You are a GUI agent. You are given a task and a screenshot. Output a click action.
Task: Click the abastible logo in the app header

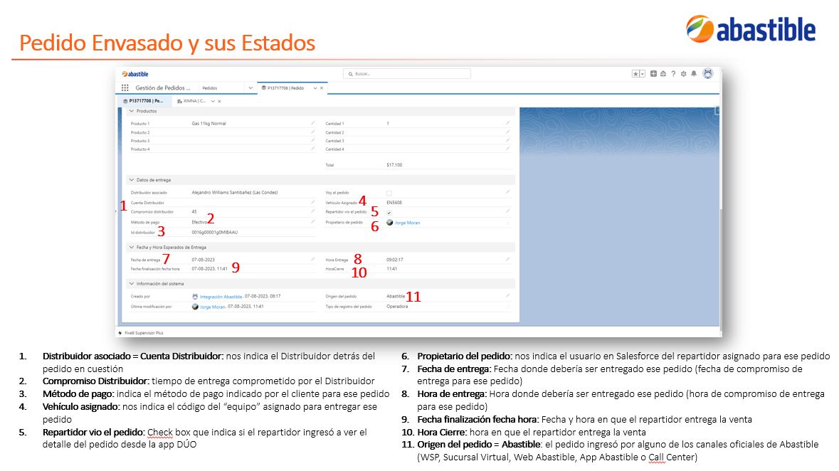pos(134,74)
